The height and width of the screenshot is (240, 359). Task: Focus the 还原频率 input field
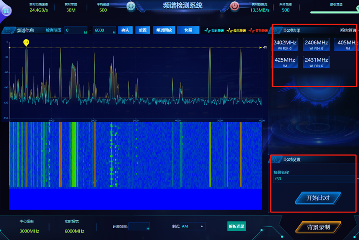139,226
